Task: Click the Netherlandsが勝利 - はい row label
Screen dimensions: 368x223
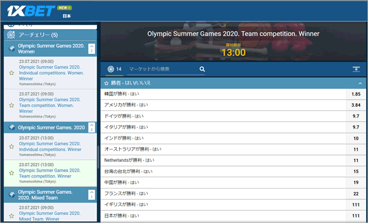Action: 129,161
